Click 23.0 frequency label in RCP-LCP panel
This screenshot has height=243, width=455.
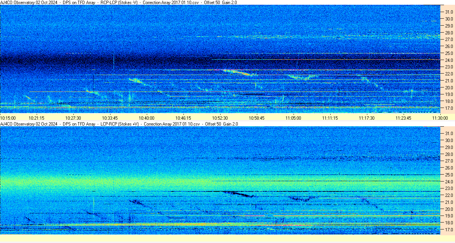449,67
